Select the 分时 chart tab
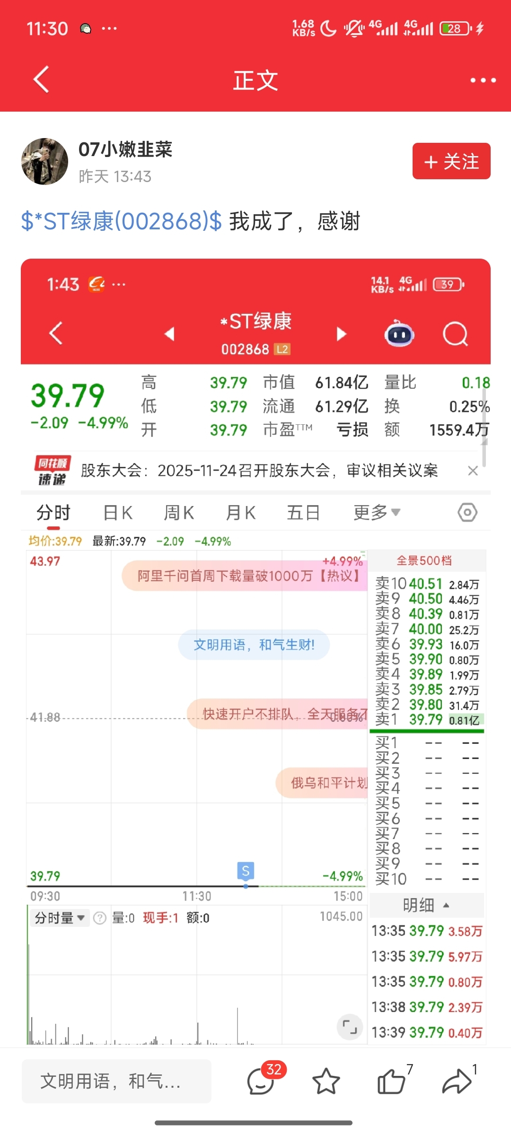 pos(53,513)
